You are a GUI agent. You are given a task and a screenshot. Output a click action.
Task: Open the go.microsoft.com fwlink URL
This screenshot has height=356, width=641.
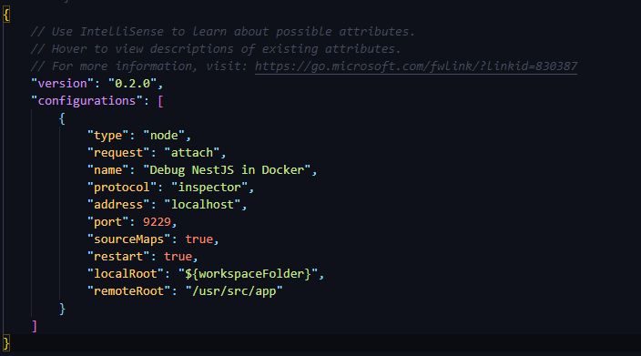point(416,66)
